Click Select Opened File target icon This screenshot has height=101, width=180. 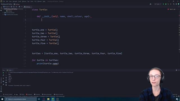11,7
